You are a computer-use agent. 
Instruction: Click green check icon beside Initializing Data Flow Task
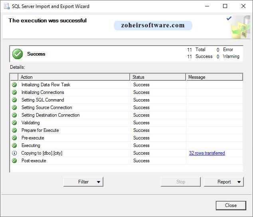[x=14, y=85]
